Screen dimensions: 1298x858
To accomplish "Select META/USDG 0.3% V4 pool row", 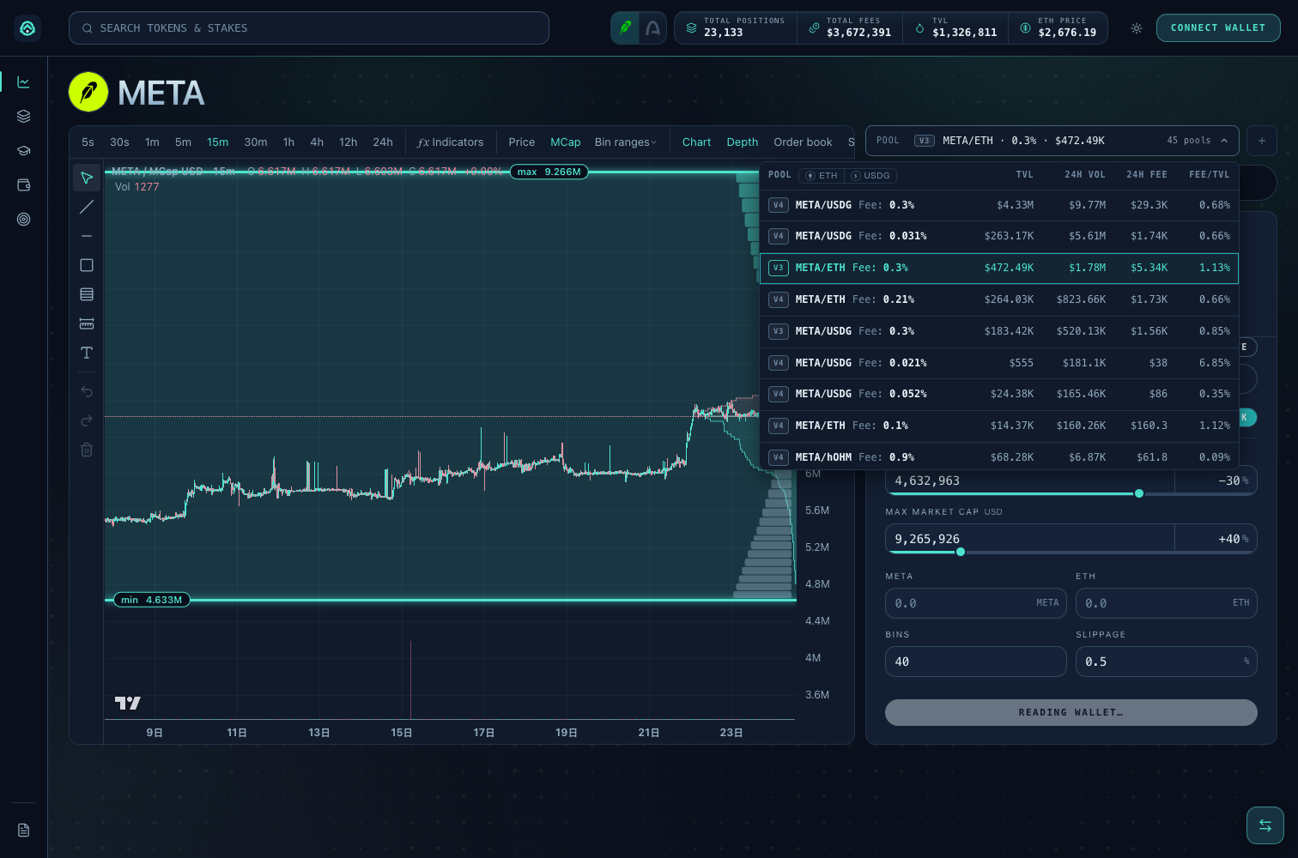I will pyautogui.click(x=999, y=205).
